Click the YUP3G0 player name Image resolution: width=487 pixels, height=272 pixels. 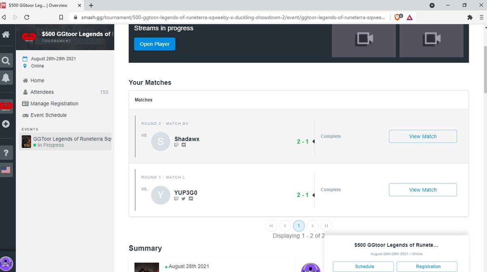click(186, 193)
